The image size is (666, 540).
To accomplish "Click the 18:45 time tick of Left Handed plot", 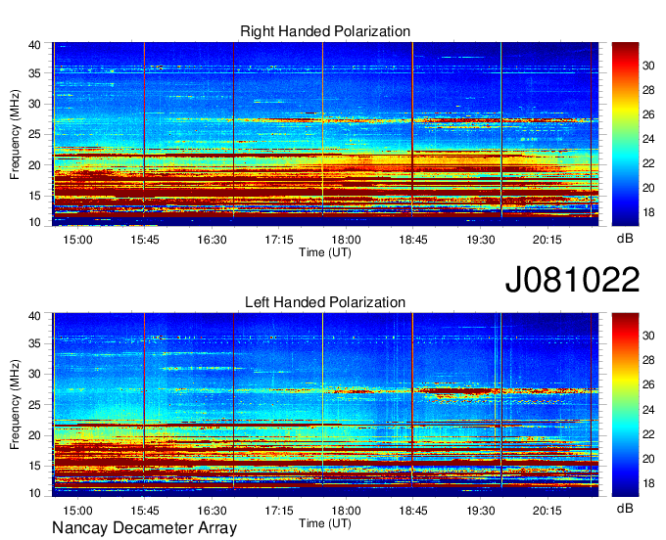I will [413, 511].
